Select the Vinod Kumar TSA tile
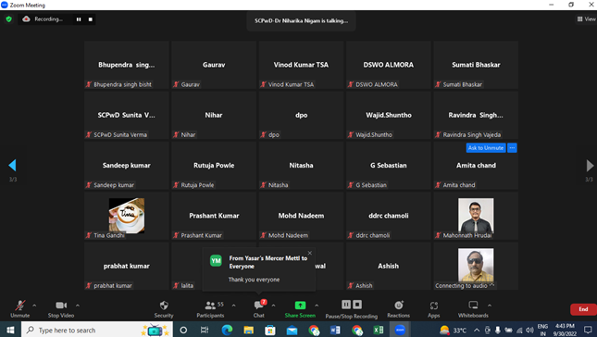 tap(301, 65)
